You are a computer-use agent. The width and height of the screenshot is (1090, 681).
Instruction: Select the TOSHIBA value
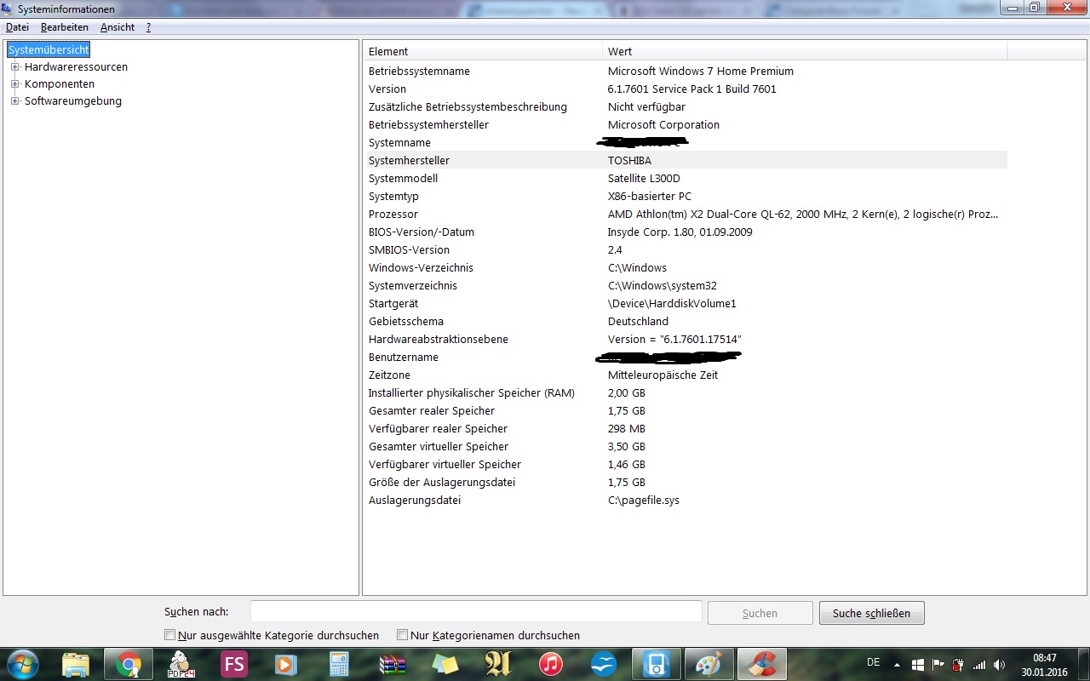[x=630, y=160]
